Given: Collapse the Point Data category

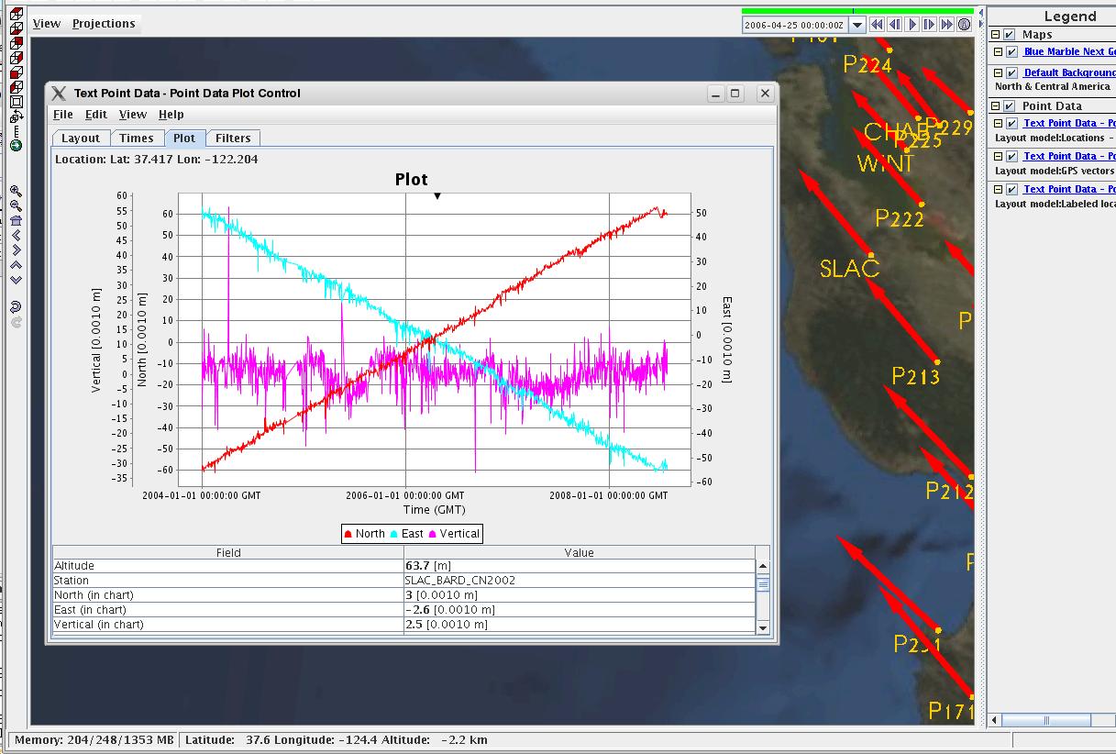Looking at the screenshot, I should (x=996, y=106).
